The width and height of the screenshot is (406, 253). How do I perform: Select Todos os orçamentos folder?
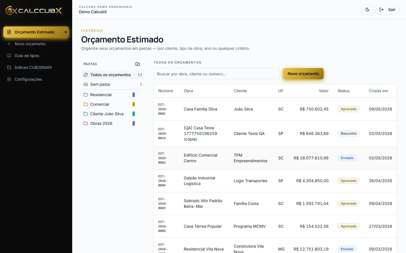pos(113,75)
